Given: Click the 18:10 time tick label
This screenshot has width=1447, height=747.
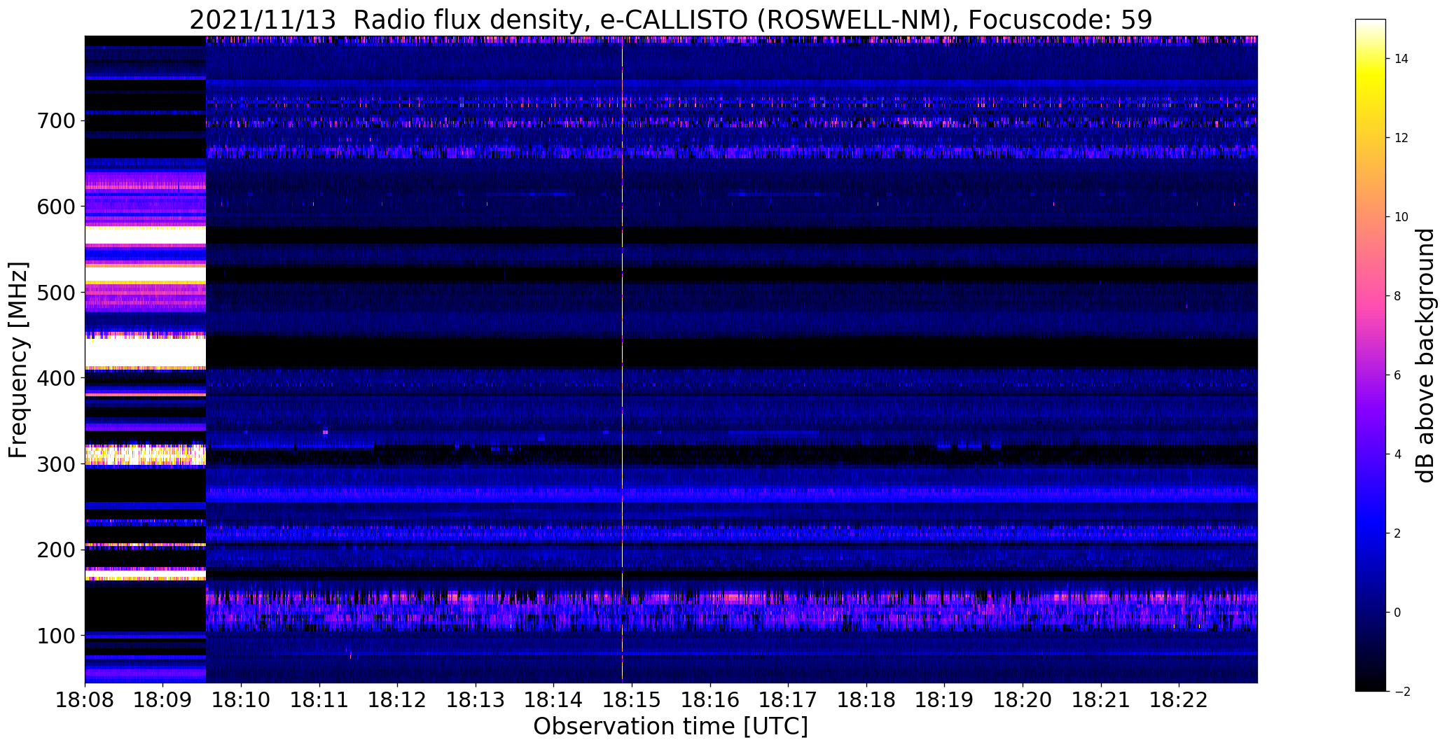Looking at the screenshot, I should (242, 700).
